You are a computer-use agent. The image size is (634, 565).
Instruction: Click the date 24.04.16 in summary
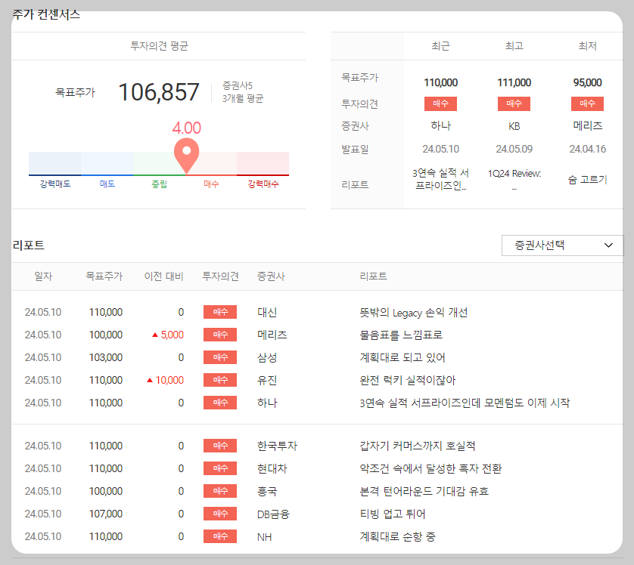588,150
